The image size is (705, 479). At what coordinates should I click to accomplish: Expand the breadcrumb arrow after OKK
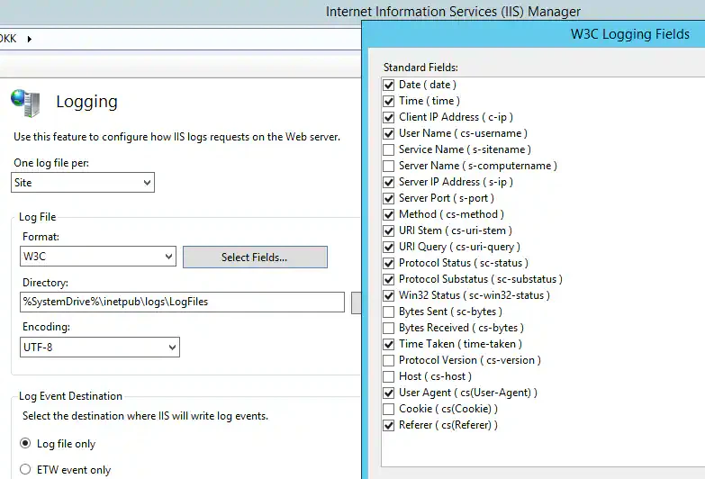pyautogui.click(x=29, y=39)
